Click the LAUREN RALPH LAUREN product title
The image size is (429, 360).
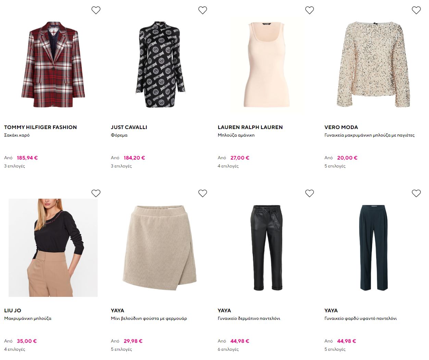click(250, 127)
